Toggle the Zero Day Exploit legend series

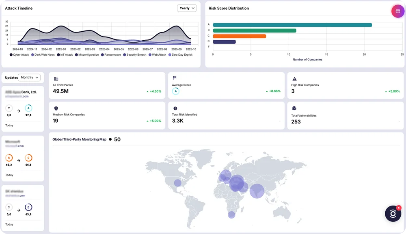coord(181,55)
